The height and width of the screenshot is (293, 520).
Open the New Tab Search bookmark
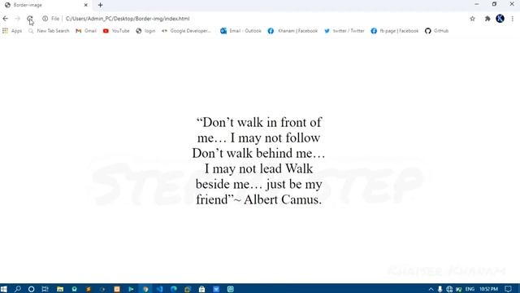pyautogui.click(x=49, y=31)
